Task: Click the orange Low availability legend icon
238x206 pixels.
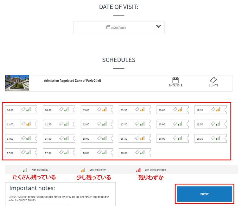Action: [83, 170]
